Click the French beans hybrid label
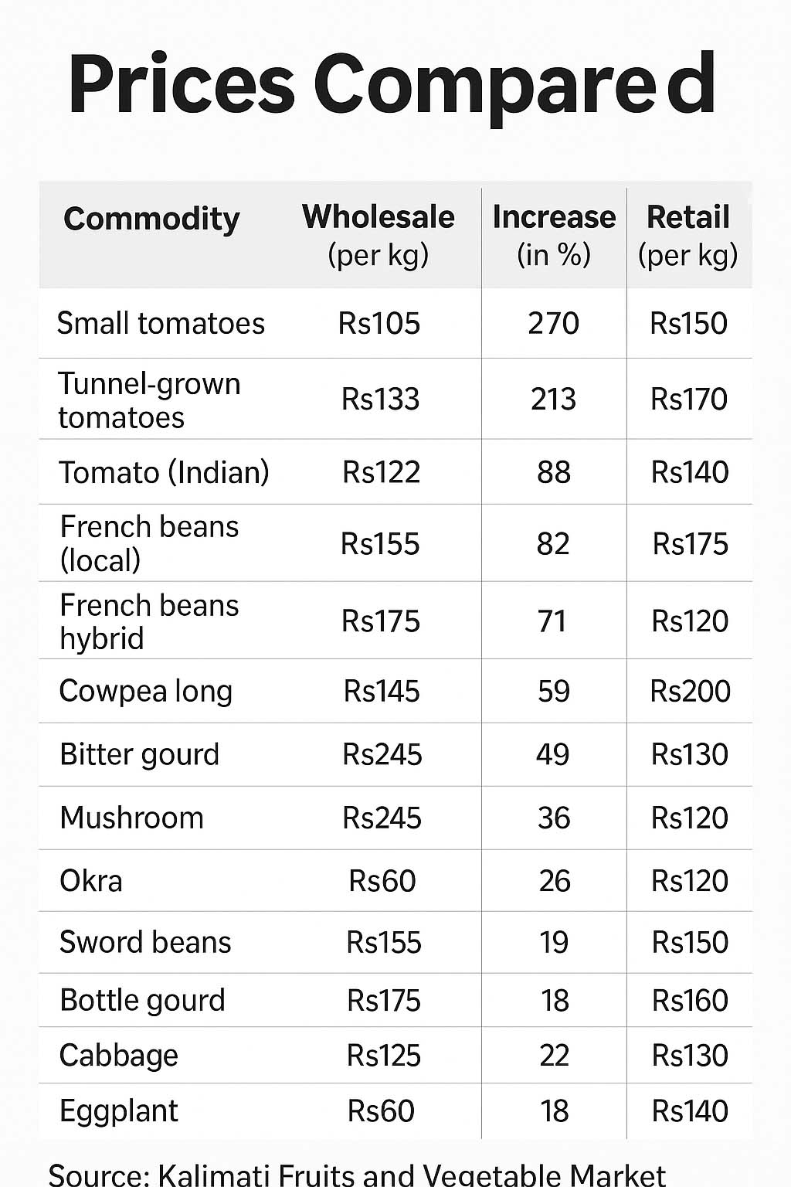This screenshot has height=1187, width=791. pos(149,621)
